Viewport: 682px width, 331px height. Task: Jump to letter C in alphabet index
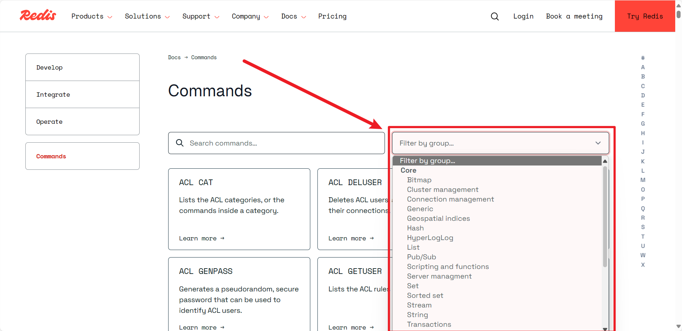(x=643, y=86)
